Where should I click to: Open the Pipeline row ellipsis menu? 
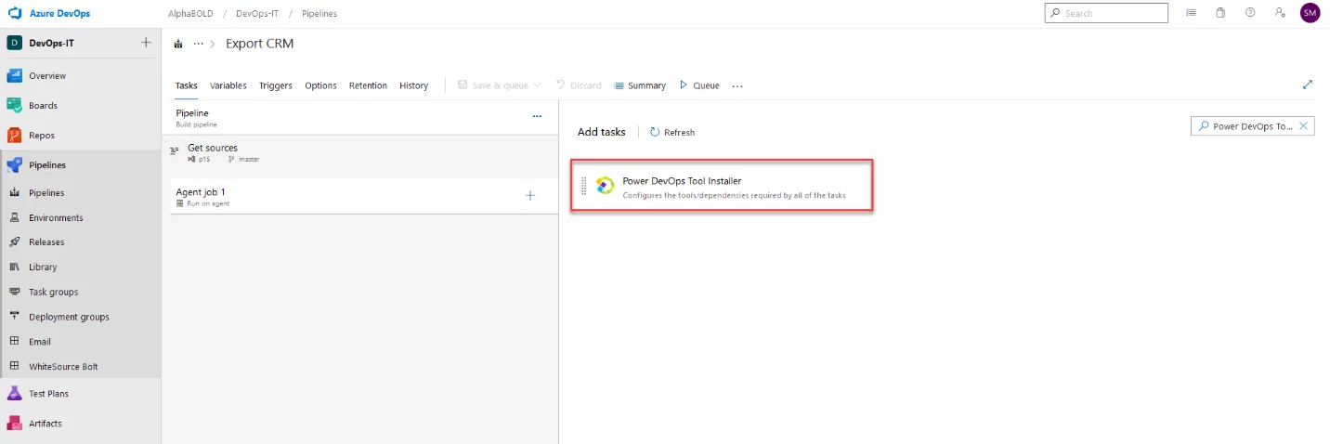point(537,116)
